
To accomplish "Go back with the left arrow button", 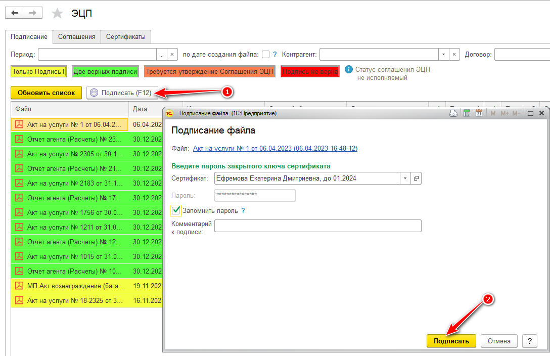I will pos(15,13).
